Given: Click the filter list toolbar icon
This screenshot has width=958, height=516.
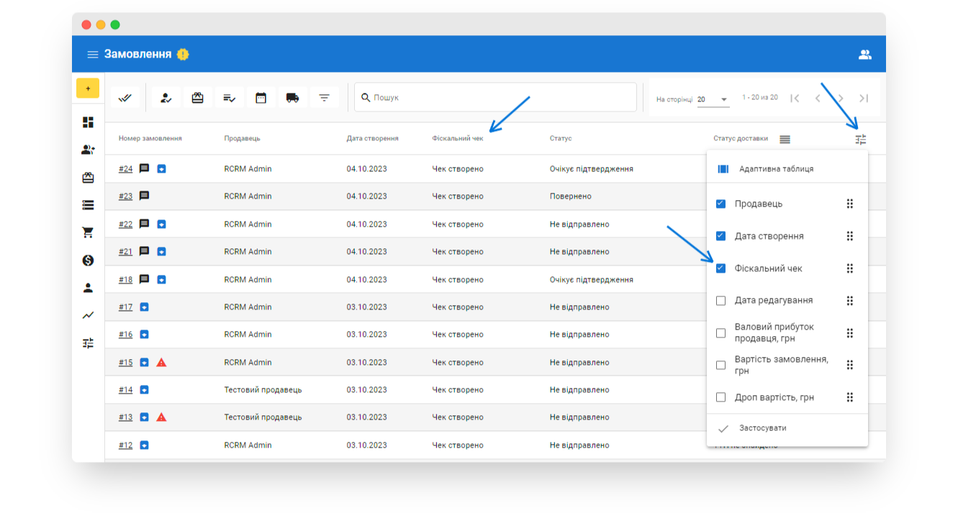Looking at the screenshot, I should tap(324, 98).
